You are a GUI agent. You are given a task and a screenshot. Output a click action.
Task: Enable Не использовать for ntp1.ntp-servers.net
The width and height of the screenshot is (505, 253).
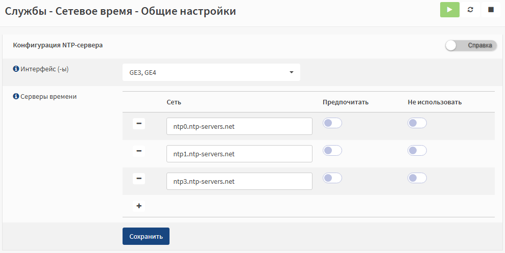417,151
